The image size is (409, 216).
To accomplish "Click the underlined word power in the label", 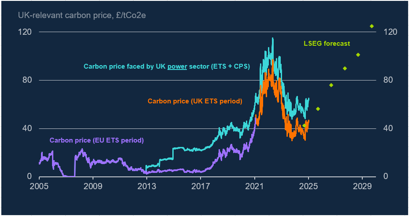I will (177, 67).
